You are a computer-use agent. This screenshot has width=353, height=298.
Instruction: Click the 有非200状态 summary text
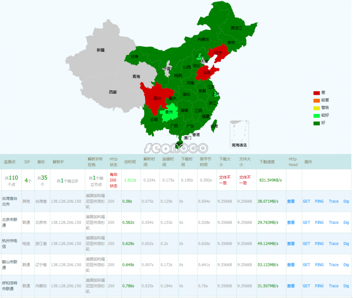[113, 180]
